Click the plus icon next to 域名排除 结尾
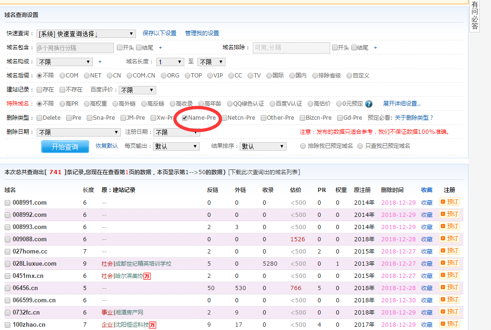 [x=376, y=47]
